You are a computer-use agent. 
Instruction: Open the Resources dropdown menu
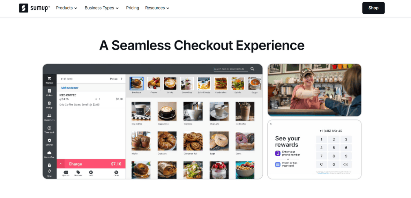pos(157,8)
